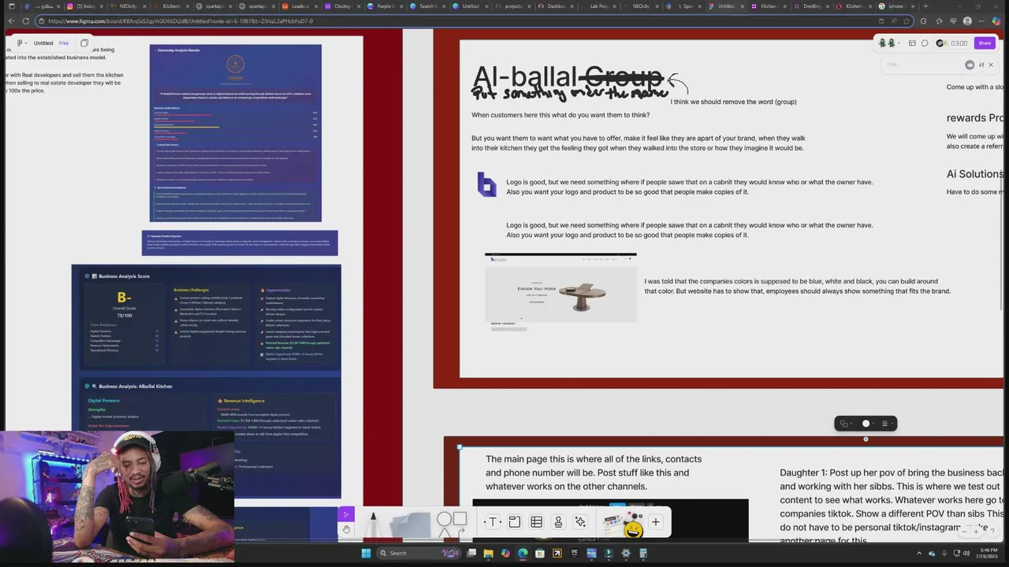Select the Section tool

(x=514, y=522)
